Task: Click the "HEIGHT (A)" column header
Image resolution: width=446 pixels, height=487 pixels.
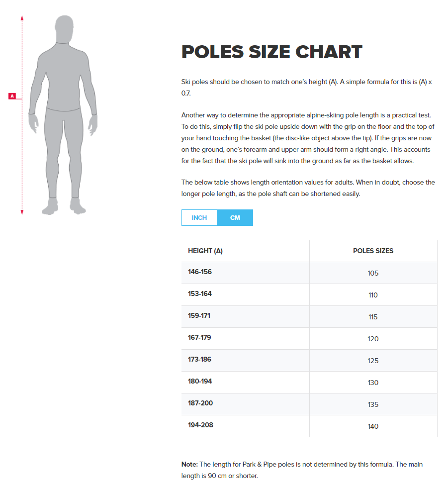Action: (x=205, y=251)
